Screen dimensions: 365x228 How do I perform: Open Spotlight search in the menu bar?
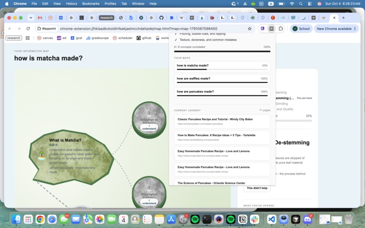(301, 4)
